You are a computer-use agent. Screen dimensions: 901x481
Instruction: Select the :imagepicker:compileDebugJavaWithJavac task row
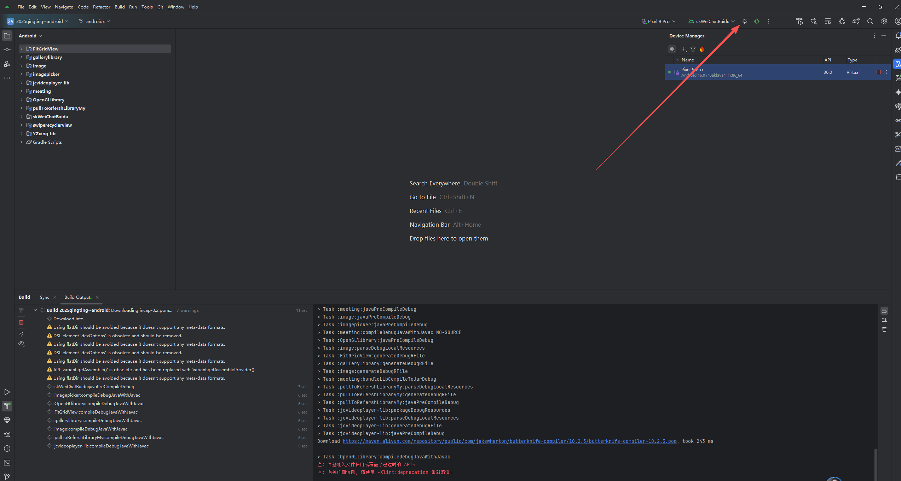point(177,395)
